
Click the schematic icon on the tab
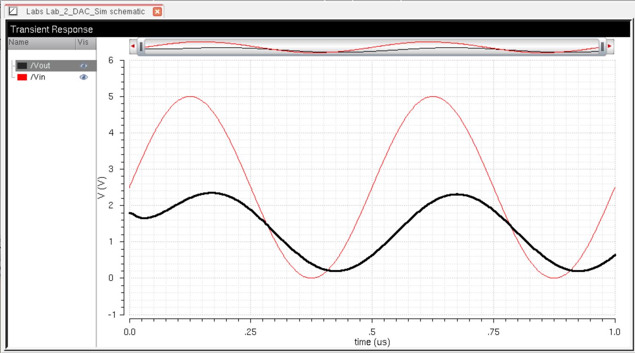coord(13,11)
